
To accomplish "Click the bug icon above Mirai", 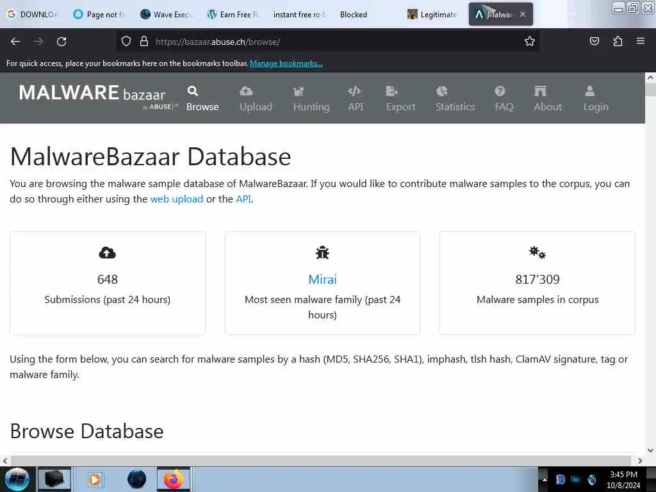I will click(x=322, y=252).
